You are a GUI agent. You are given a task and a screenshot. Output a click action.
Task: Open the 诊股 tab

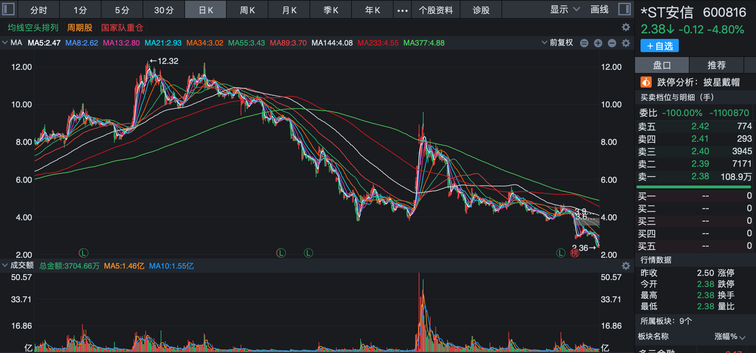pyautogui.click(x=481, y=10)
